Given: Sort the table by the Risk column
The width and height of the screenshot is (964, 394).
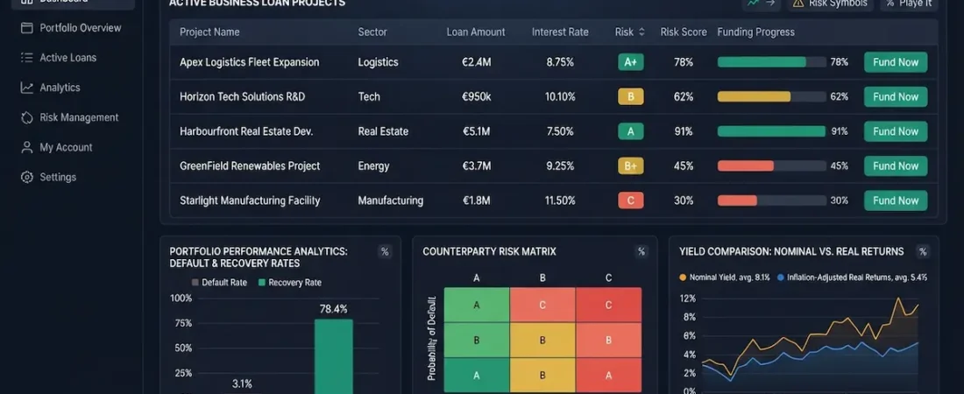Looking at the screenshot, I should [x=629, y=32].
